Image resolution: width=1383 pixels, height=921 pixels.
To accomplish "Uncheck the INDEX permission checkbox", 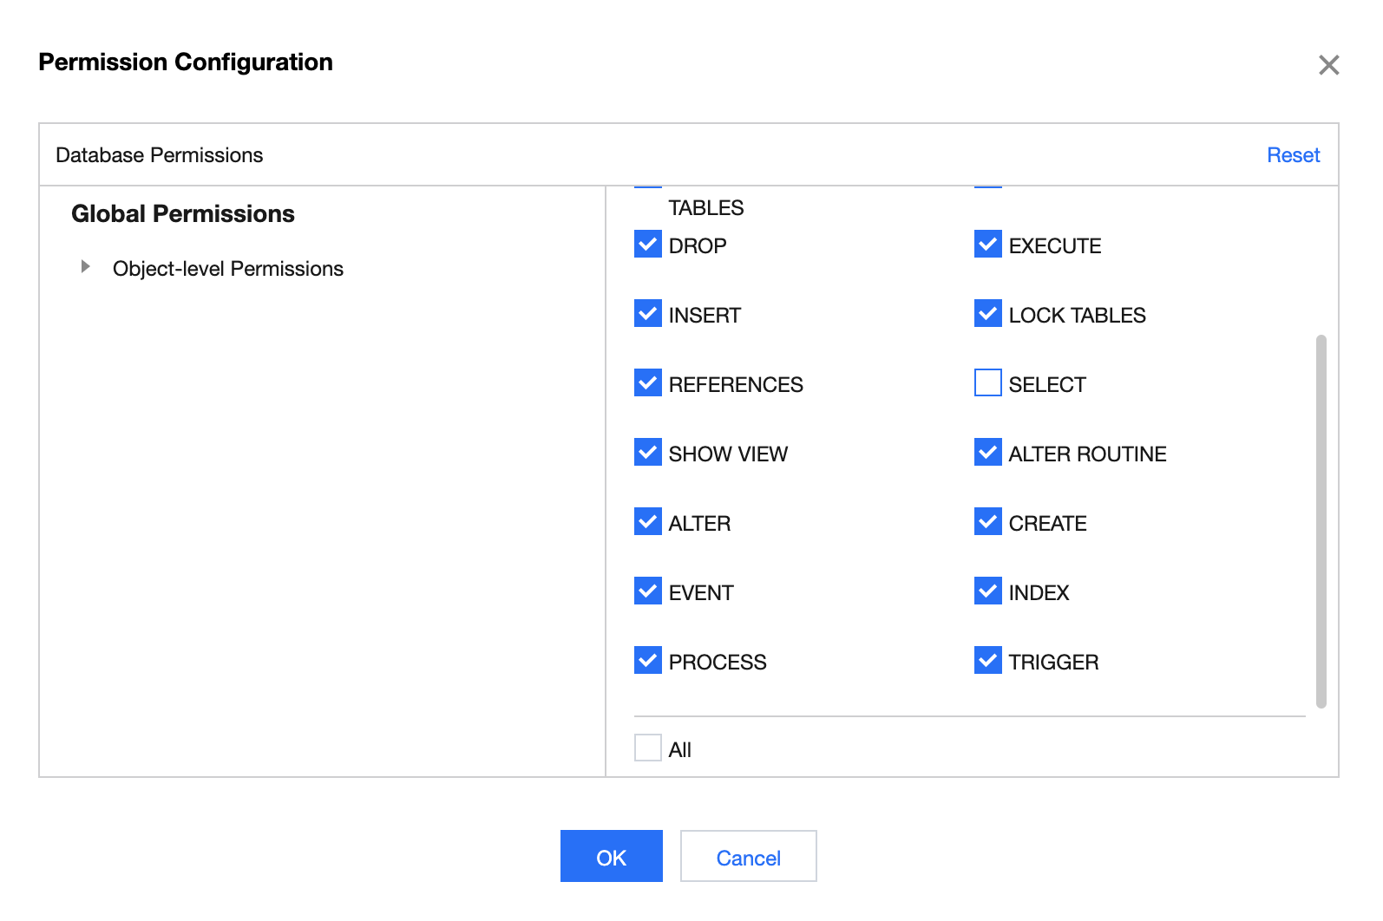I will pyautogui.click(x=987, y=591).
